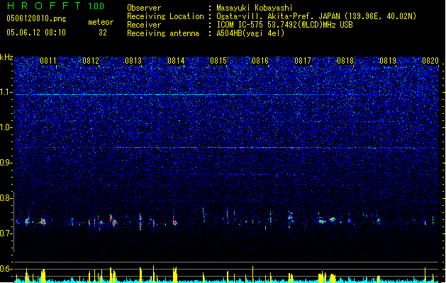Click the 0812 time marker
The image size is (446, 283).
pyautogui.click(x=91, y=61)
